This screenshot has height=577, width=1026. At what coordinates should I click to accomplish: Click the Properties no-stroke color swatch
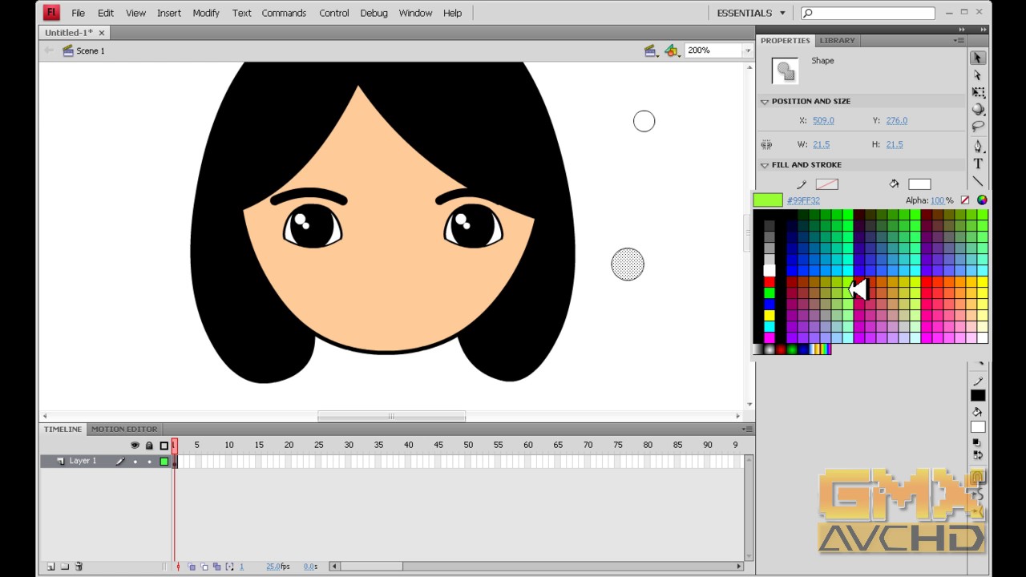826,184
